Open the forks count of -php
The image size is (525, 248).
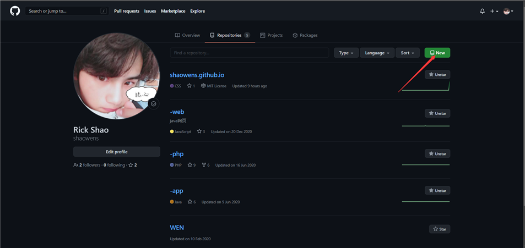coord(205,165)
